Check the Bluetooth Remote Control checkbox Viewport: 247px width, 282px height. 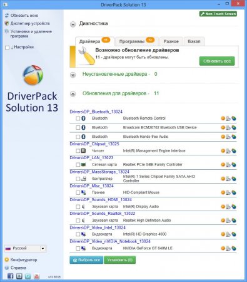78,118
